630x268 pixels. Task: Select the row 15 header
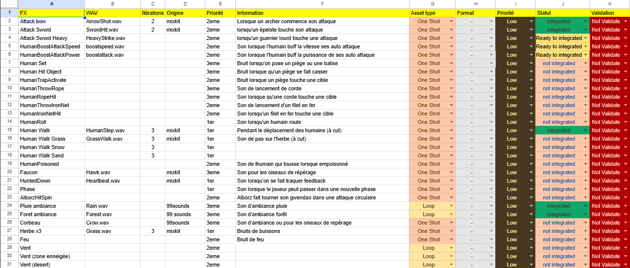(9, 130)
